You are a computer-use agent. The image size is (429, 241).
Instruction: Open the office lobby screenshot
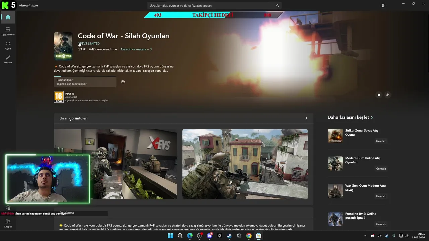pos(115,164)
